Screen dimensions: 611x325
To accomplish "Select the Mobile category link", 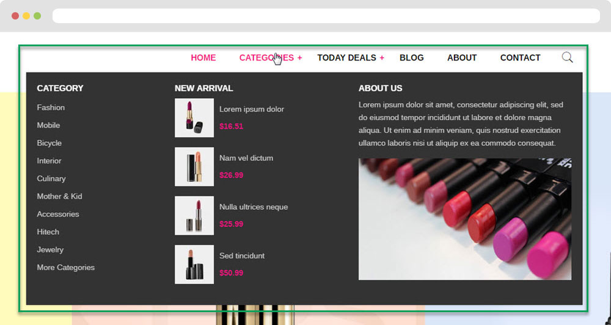I will (48, 125).
